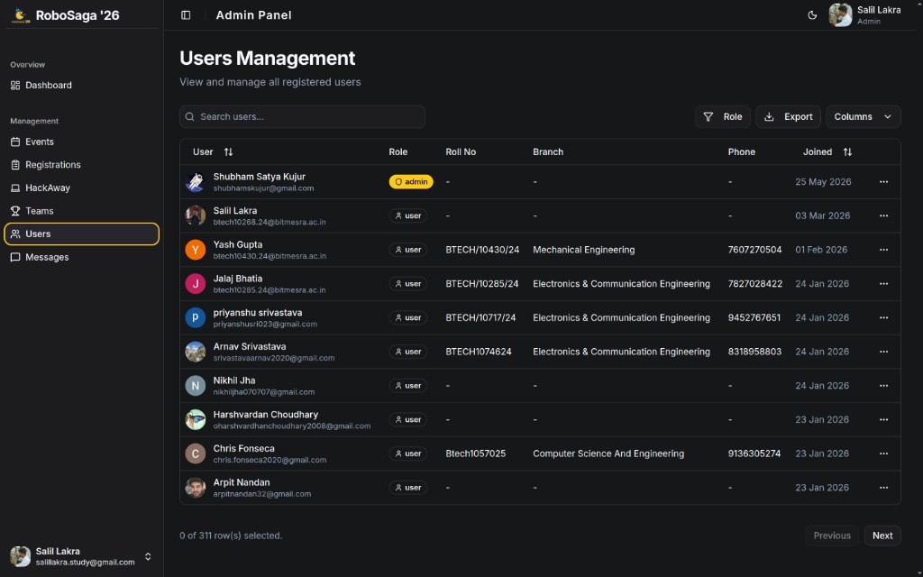Click the RoboSaga '26 logo
This screenshot has height=577, width=923.
(x=20, y=16)
